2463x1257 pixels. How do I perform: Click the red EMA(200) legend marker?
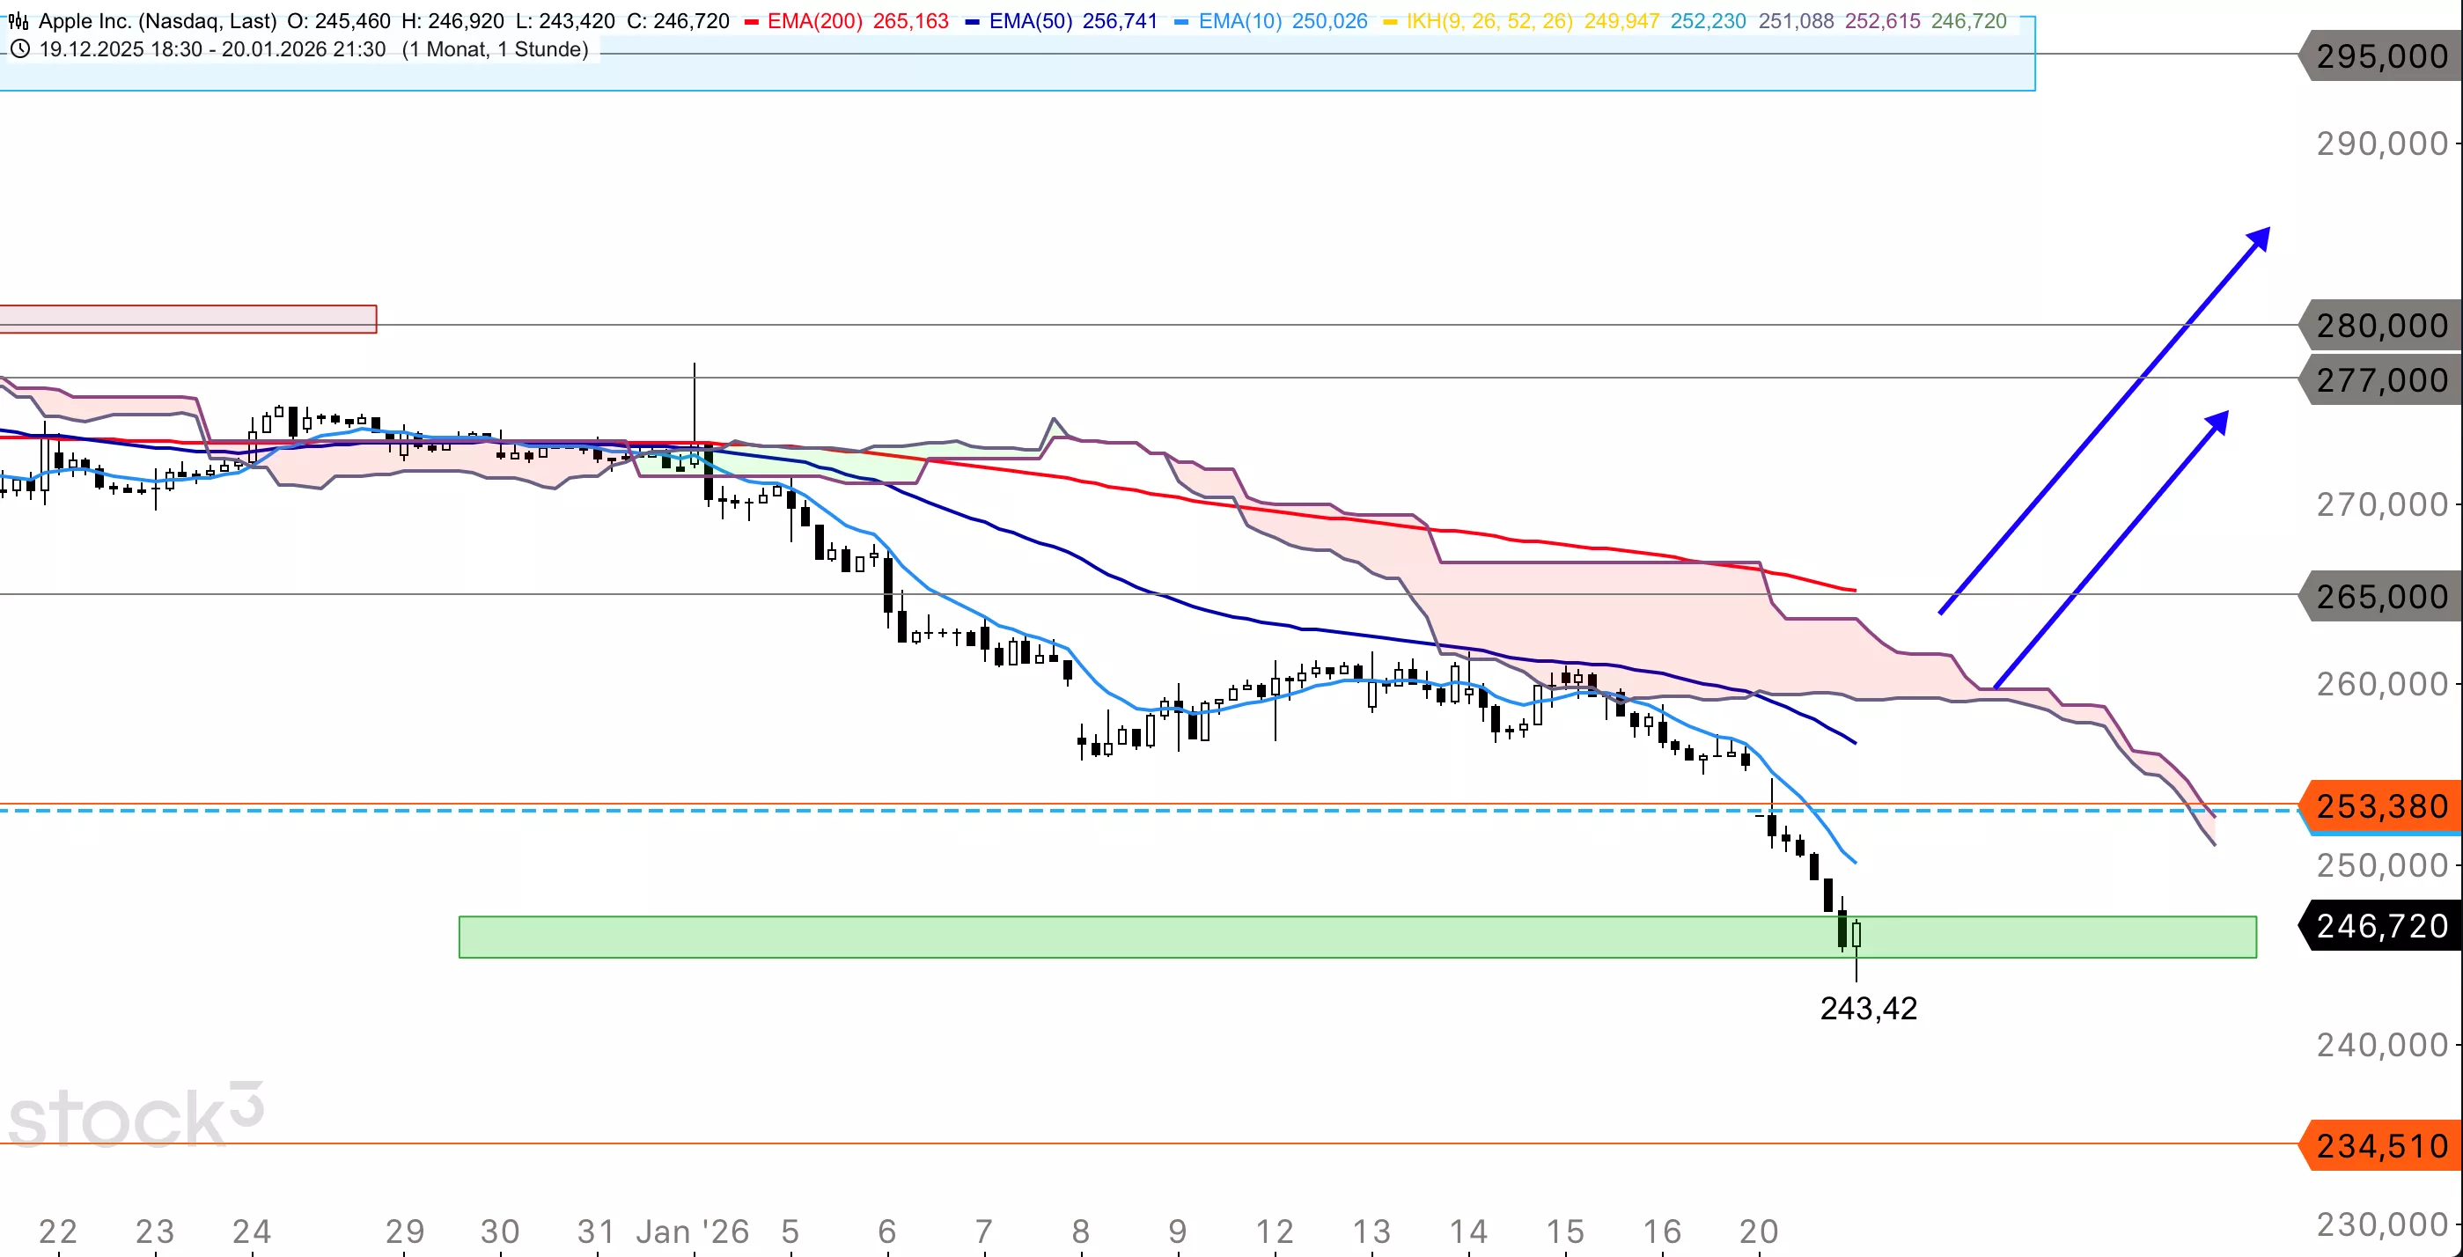click(752, 22)
